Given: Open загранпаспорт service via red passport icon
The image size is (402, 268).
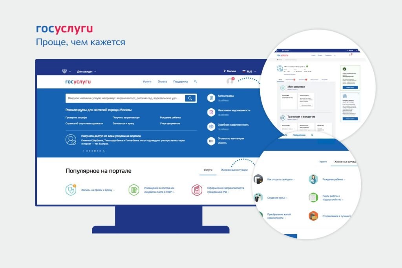Looking at the screenshot, I should click(x=196, y=189).
